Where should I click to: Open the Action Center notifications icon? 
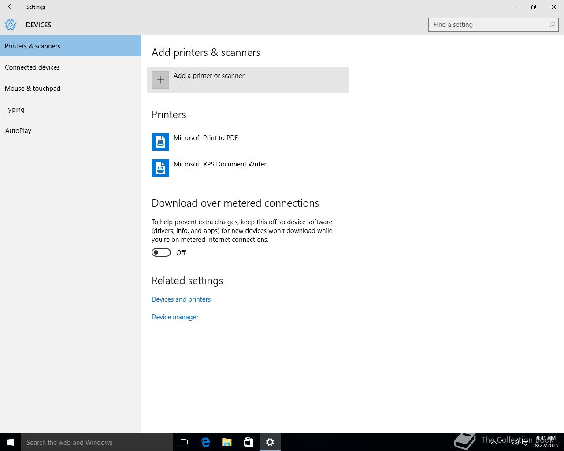526,442
